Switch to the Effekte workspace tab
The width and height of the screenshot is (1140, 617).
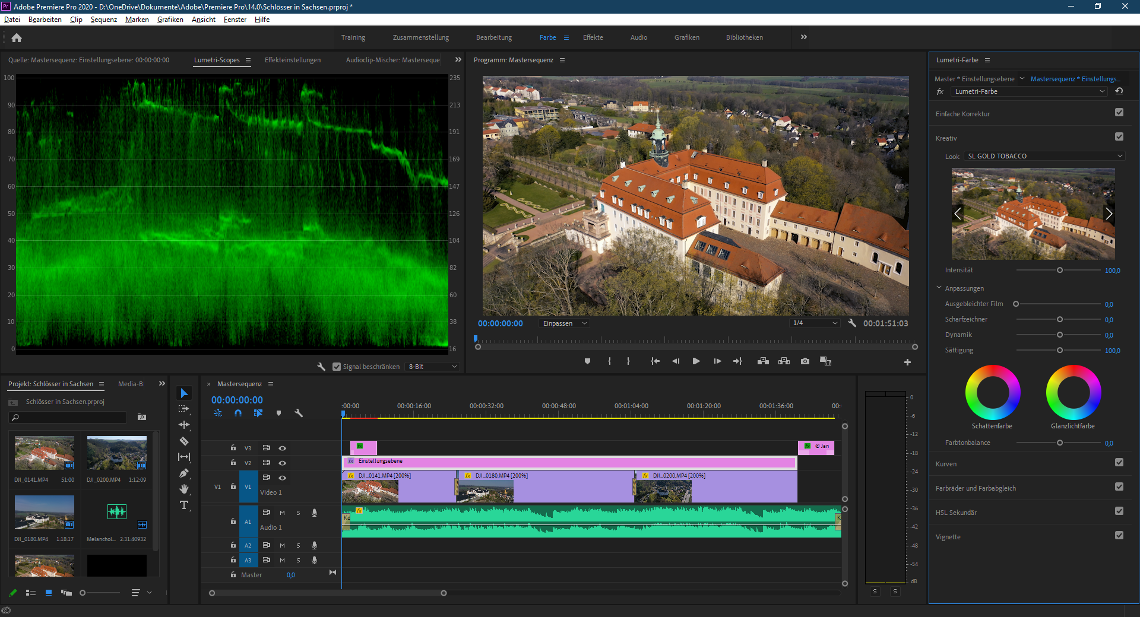593,37
